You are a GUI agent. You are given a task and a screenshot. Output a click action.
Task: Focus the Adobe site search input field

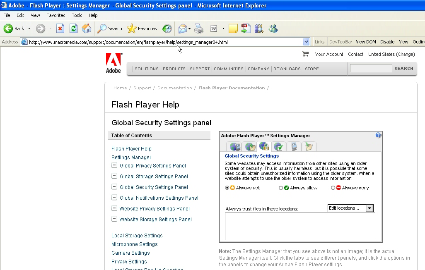[x=371, y=68]
